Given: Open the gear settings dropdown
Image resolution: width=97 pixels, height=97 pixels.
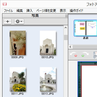Looking at the screenshot, I should click(19, 21).
